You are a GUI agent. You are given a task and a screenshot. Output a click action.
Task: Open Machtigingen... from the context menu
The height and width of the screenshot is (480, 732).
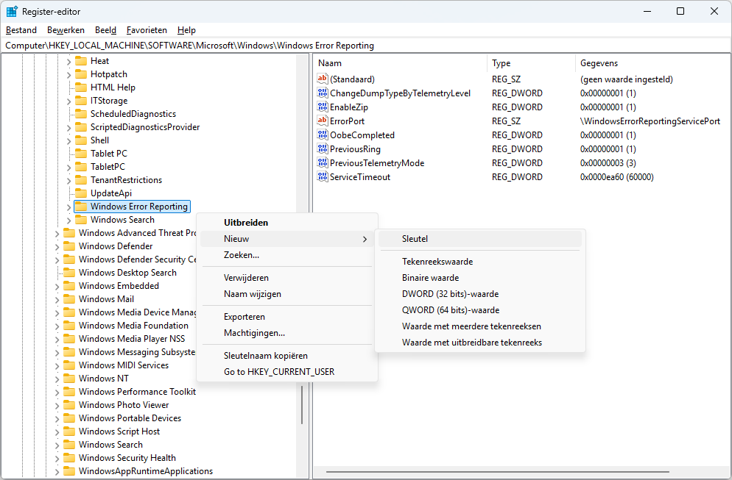(x=287, y=333)
